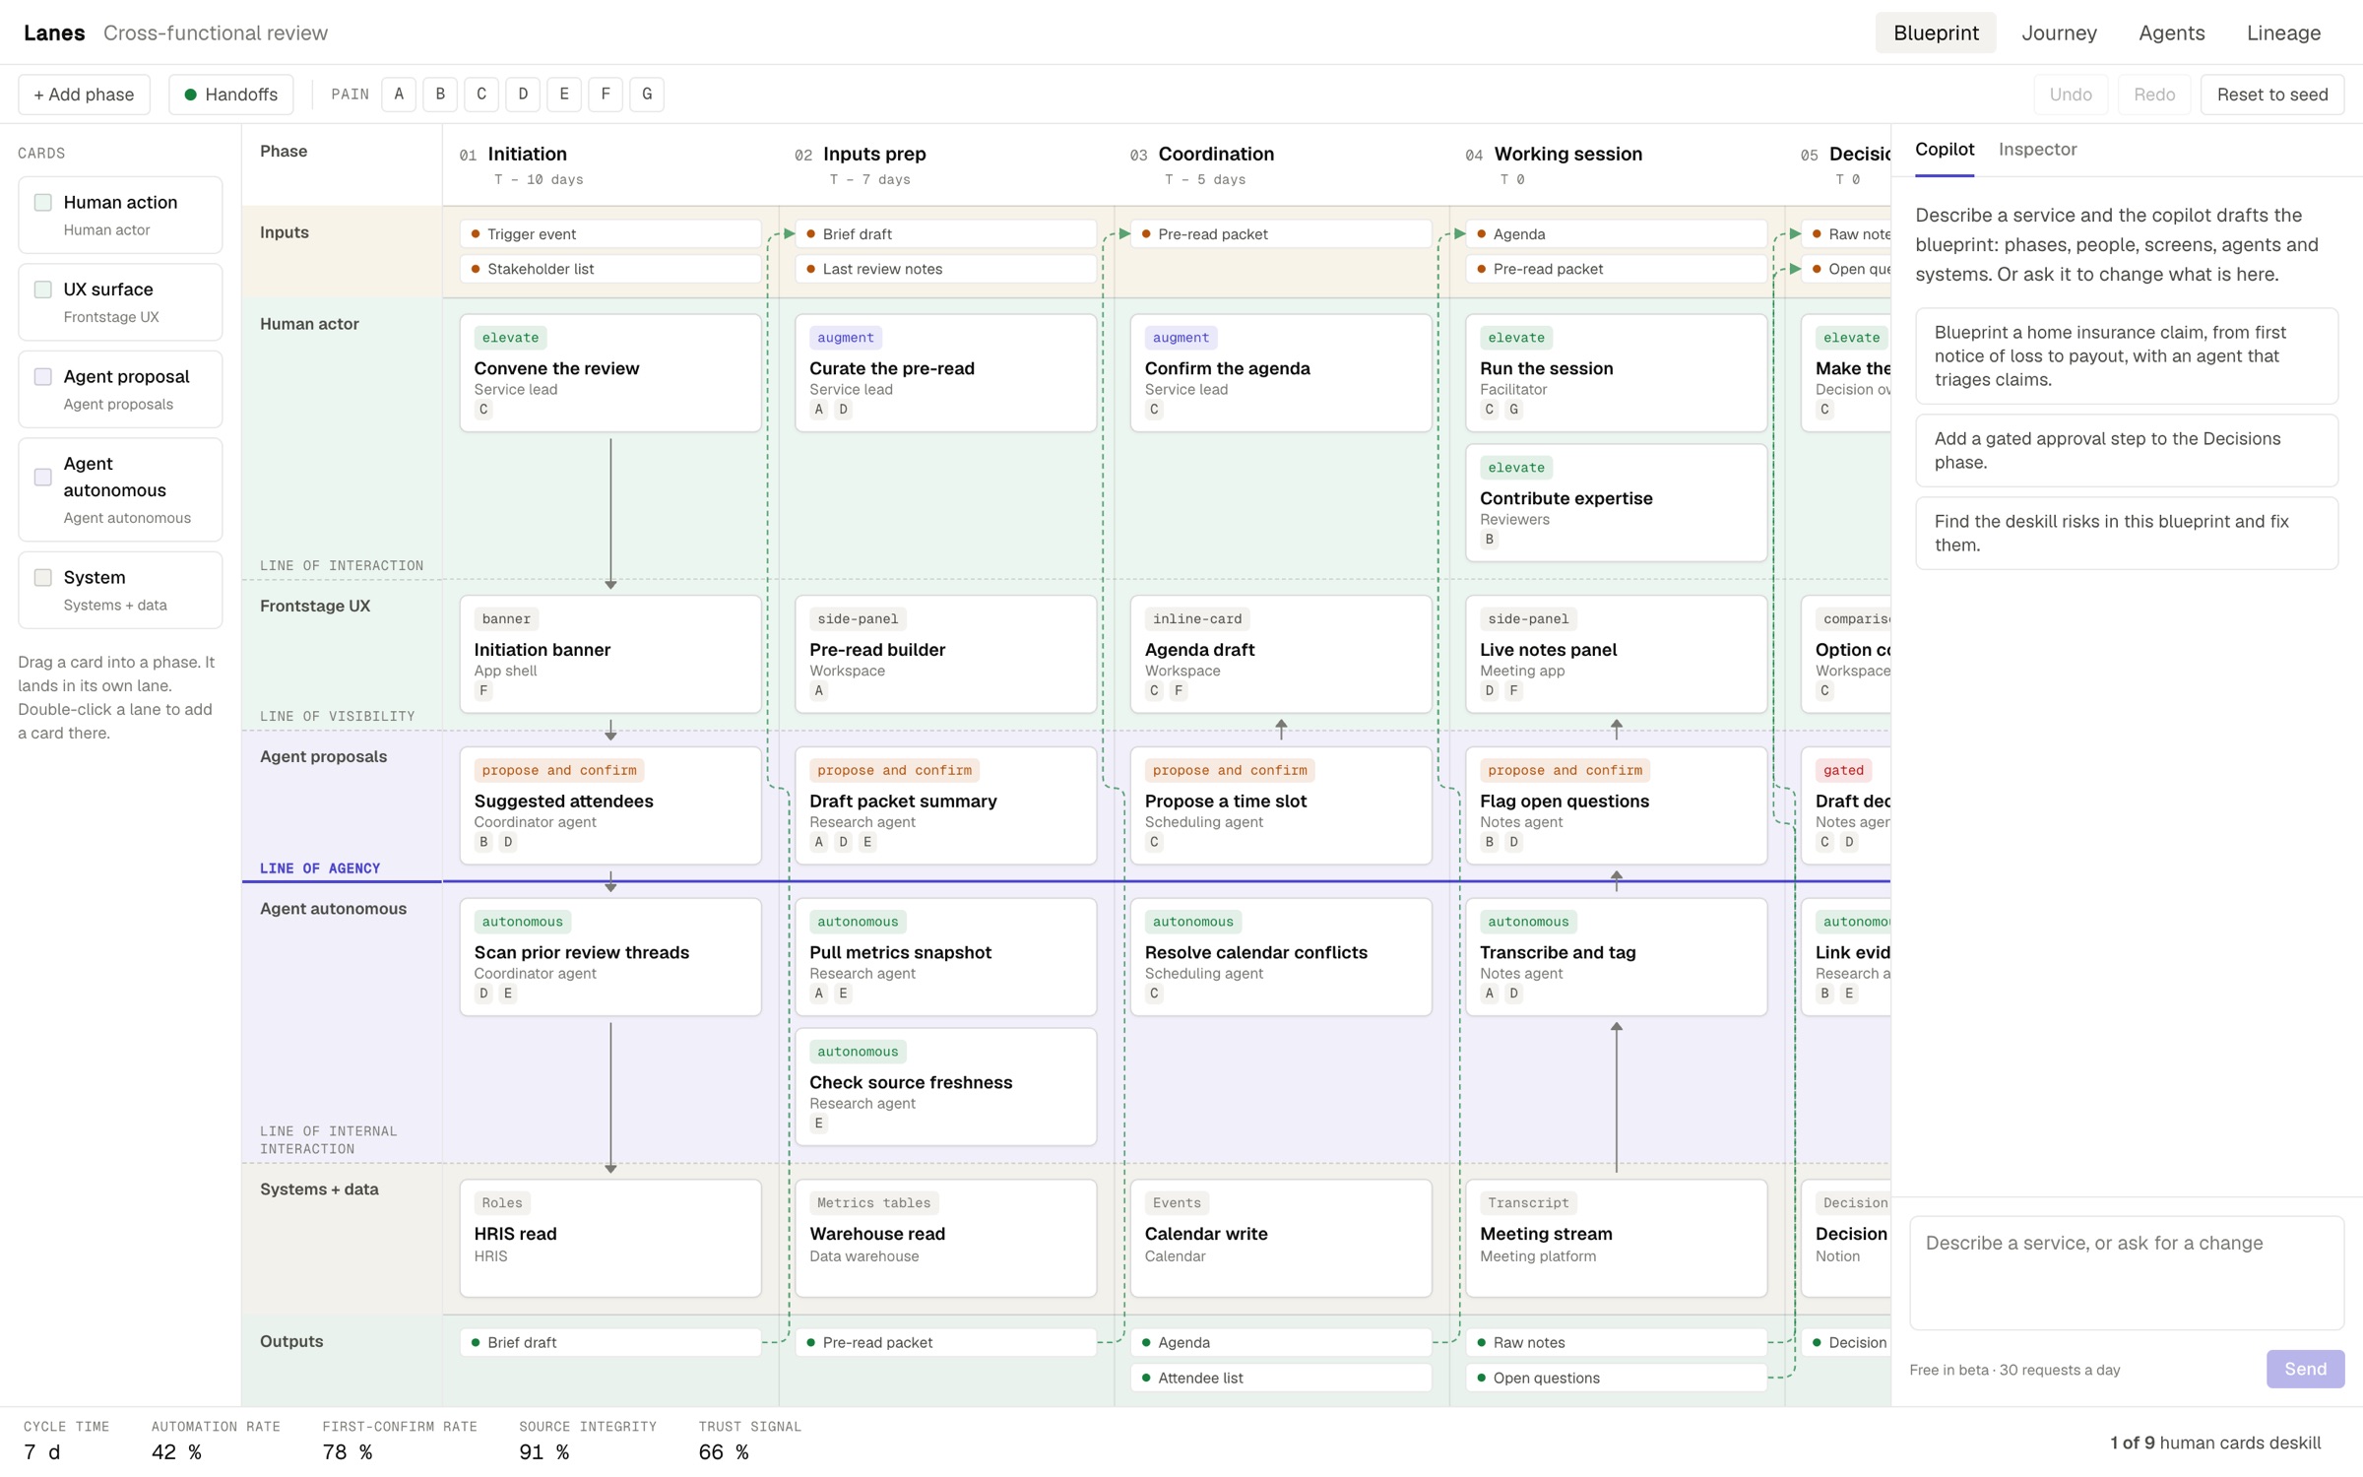The image size is (2363, 1477).
Task: Select the Last review notes input chip
Action: [945, 269]
